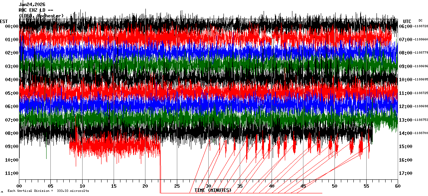Click the 45 minute tick label
Image resolution: width=428 pixels, height=196 pixels.
(x=303, y=186)
